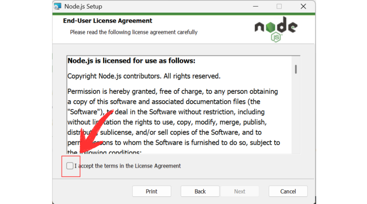Click the Copyright Node.js contributors line

[x=144, y=76]
